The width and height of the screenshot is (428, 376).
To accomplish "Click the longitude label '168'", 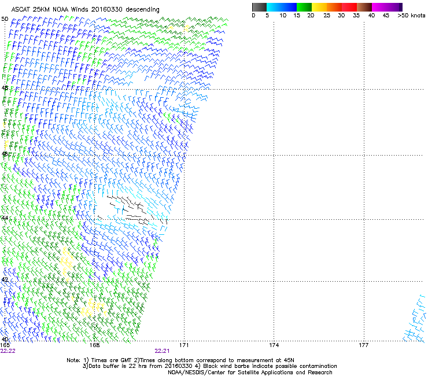I will click(x=95, y=345).
